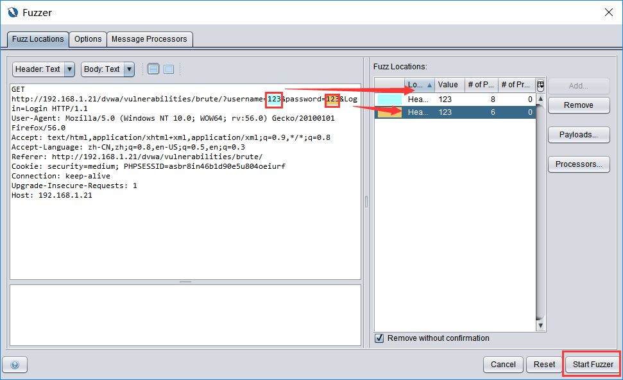The height and width of the screenshot is (380, 623).
Task: Open the table column chooser icon
Action: [x=540, y=85]
